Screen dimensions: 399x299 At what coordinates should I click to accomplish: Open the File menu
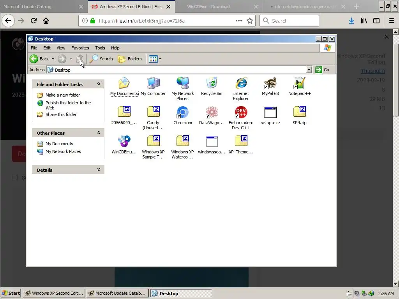click(34, 48)
